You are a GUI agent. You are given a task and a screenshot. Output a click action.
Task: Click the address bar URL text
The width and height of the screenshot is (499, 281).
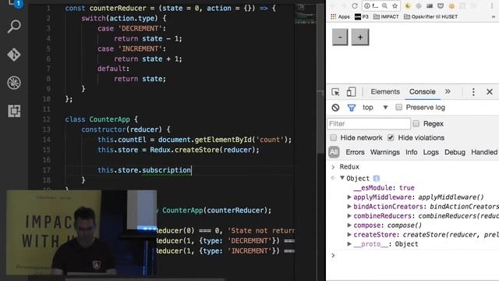375,5
